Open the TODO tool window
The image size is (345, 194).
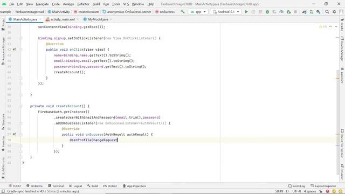[15, 186]
